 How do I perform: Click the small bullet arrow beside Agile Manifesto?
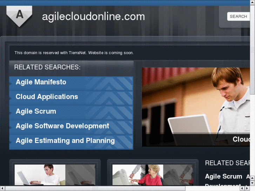pyautogui.click(x=11, y=84)
